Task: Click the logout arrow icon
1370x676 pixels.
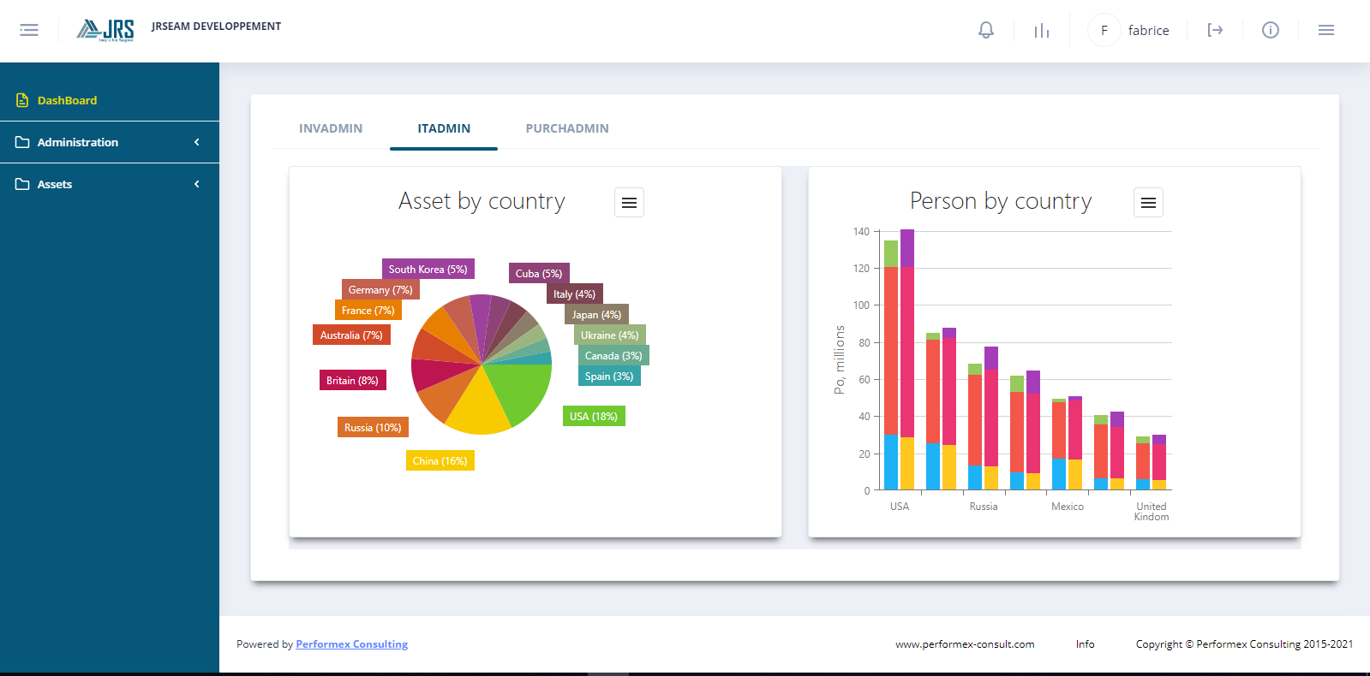Action: tap(1215, 30)
